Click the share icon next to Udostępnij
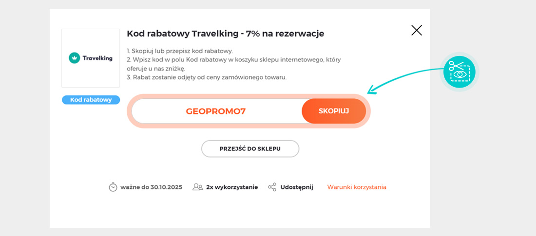The image size is (536, 236). point(272,187)
